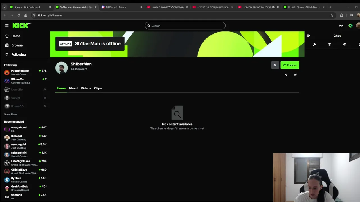
Task: Reload the page
Action: (x=19, y=15)
